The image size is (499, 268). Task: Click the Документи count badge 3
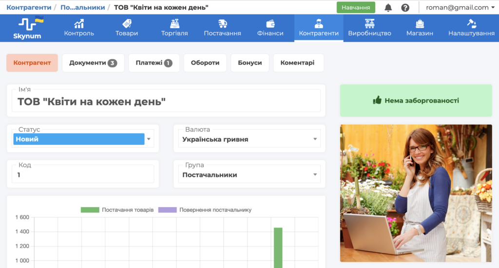tap(113, 63)
